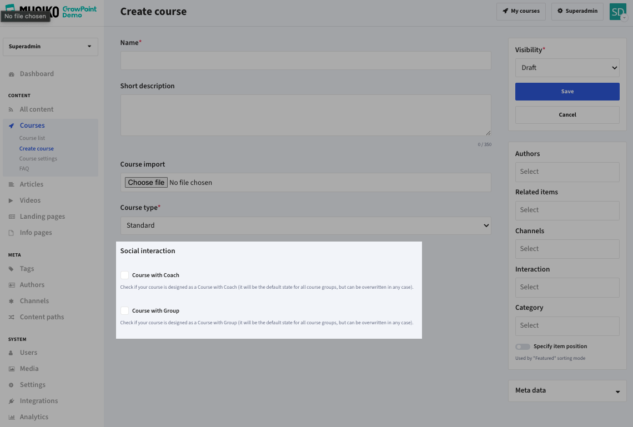Go to Course list submenu
633x427 pixels.
point(32,138)
